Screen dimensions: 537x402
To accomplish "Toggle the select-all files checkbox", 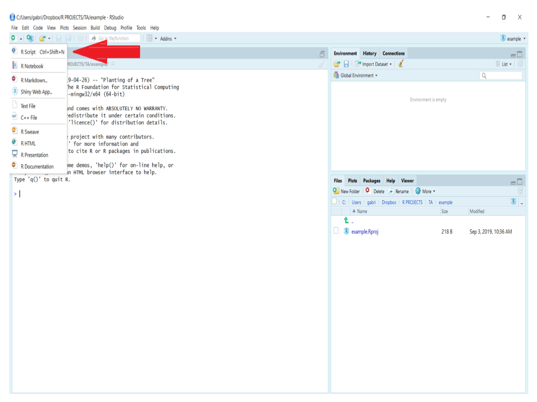I will point(334,202).
